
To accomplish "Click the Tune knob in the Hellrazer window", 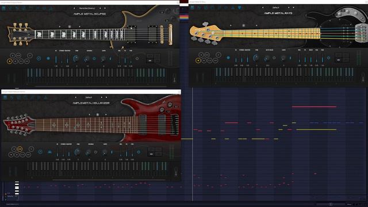I will (77, 152).
